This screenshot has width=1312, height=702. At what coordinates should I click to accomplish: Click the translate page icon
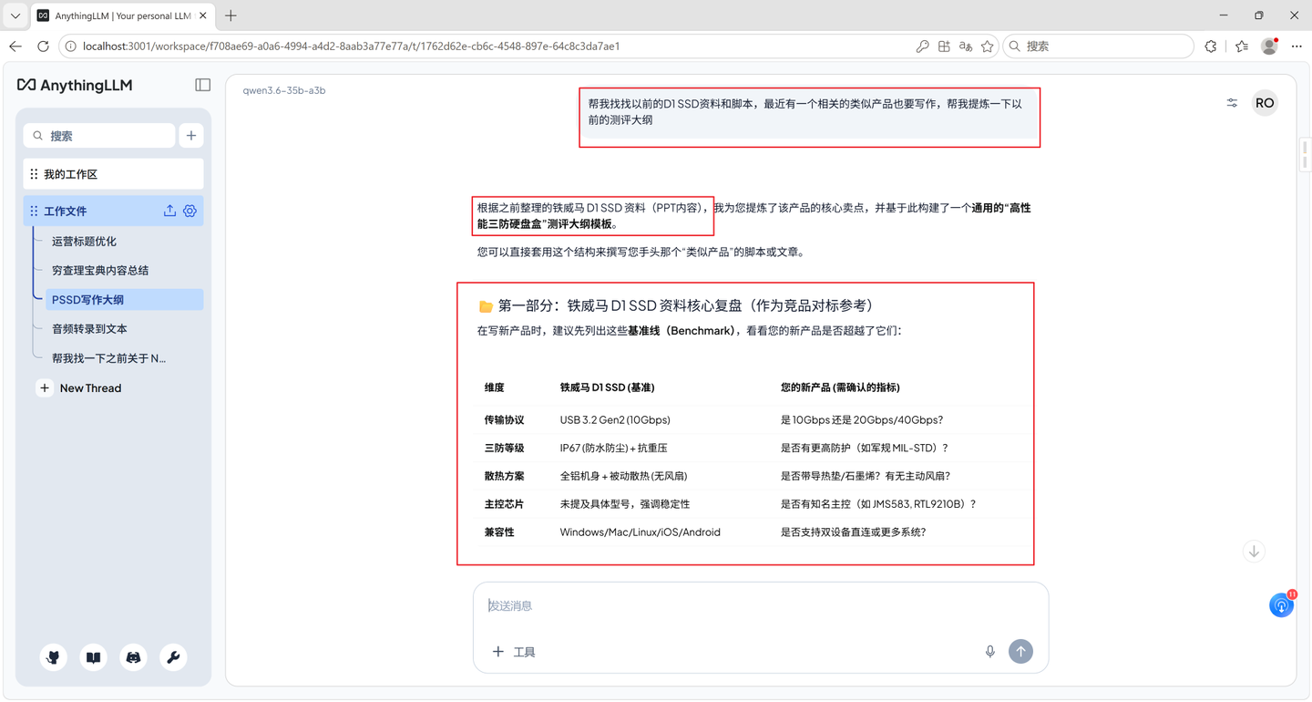click(966, 46)
